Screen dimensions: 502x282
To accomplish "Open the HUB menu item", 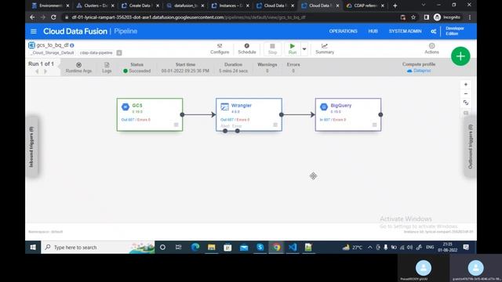I will 373,31.
